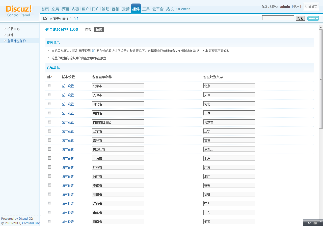Screen dimensions: 323x226
Task: Open the 论坛 top menu
Action: (105, 9)
